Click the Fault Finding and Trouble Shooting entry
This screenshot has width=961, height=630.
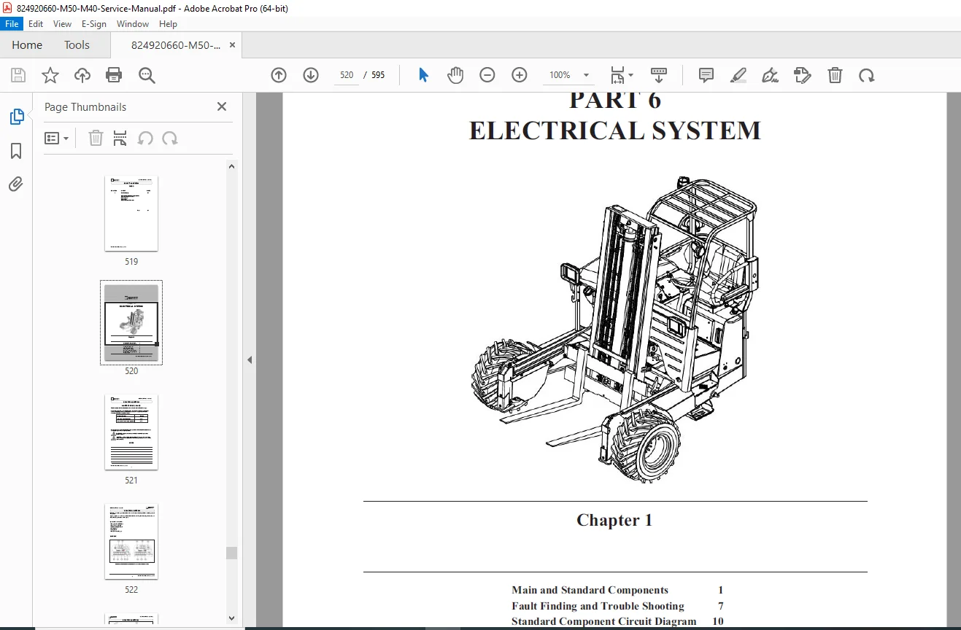(598, 606)
